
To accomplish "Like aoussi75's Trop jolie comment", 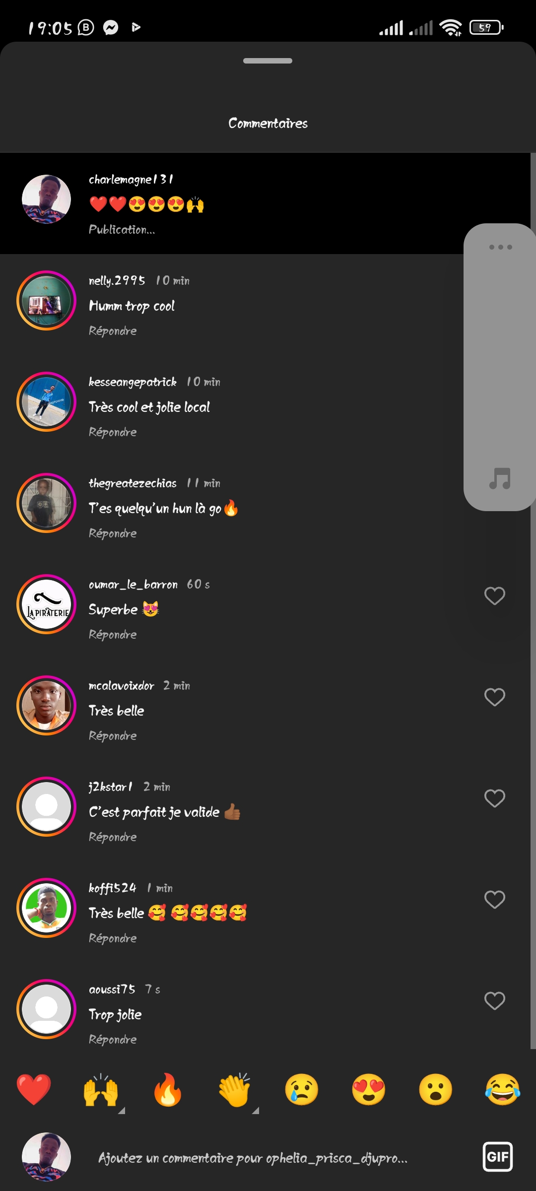I will tap(494, 1001).
